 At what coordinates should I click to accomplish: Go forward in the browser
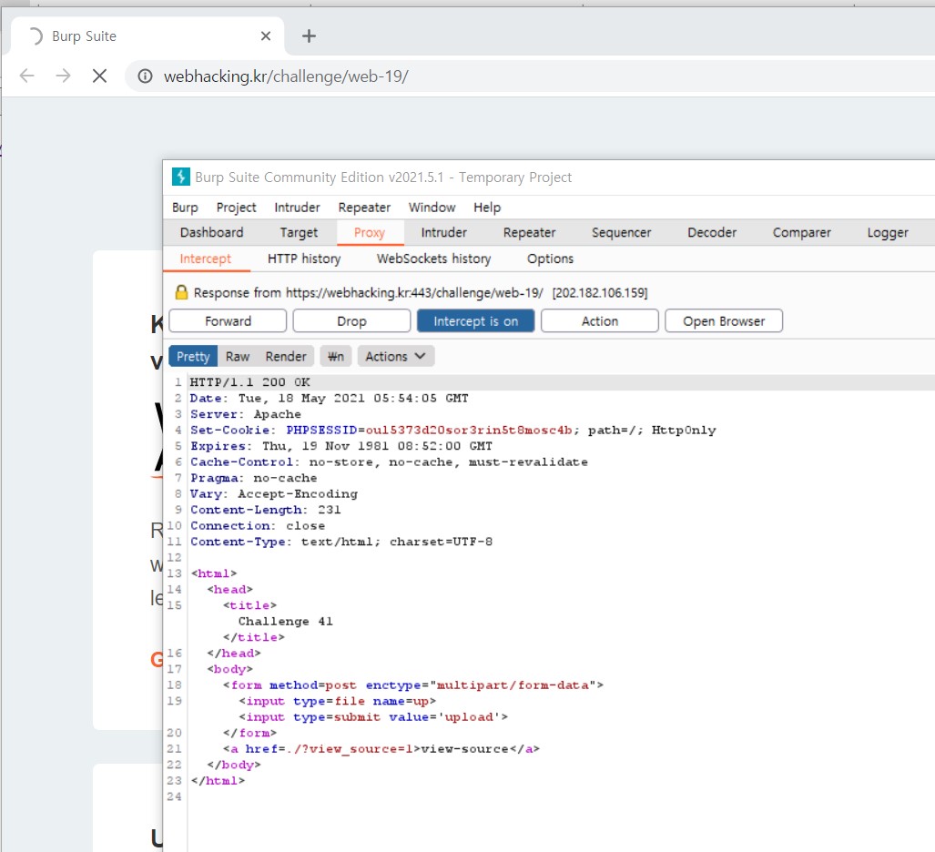[63, 76]
